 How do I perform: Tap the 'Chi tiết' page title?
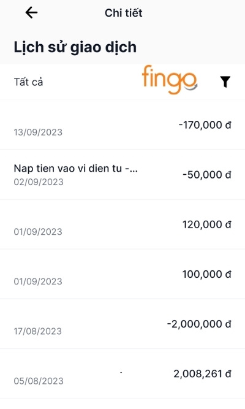124,13
